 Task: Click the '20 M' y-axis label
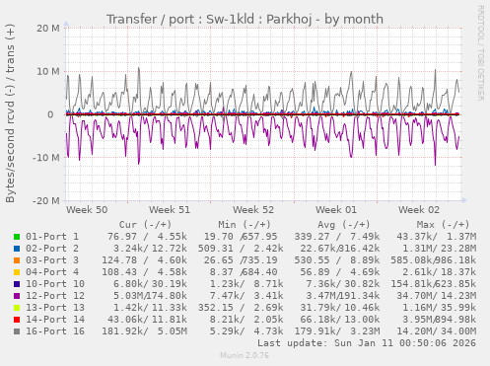tap(48, 29)
